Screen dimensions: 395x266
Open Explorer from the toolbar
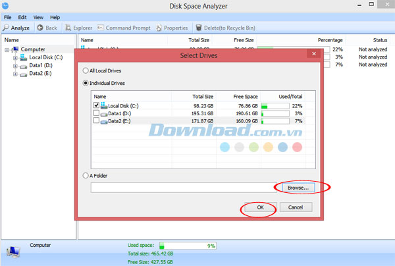point(68,28)
